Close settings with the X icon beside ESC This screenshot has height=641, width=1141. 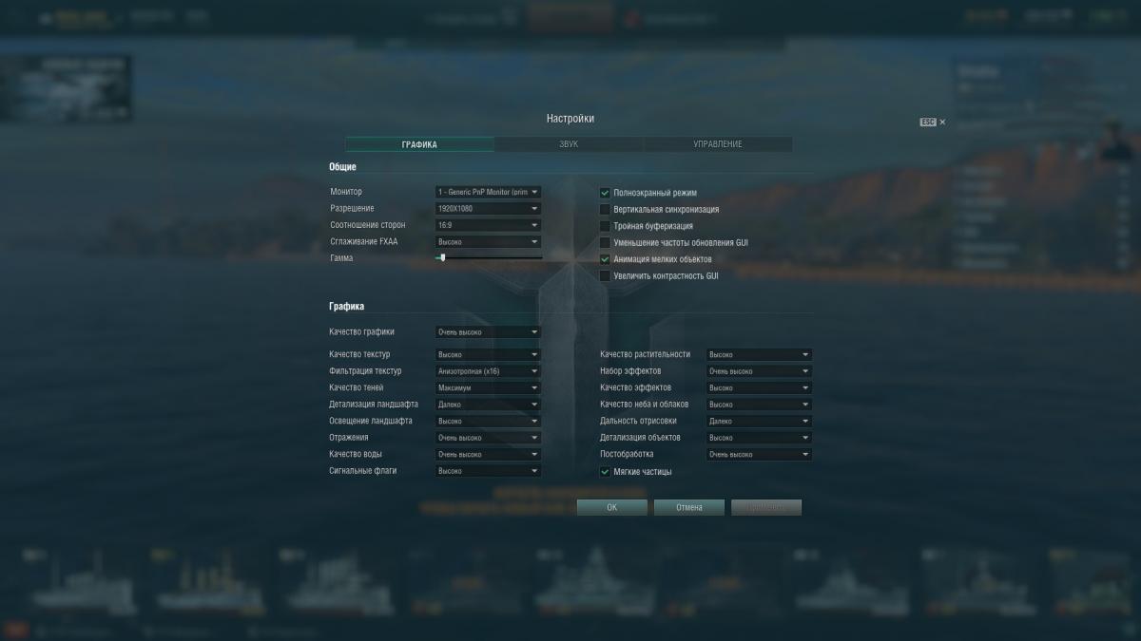click(942, 123)
